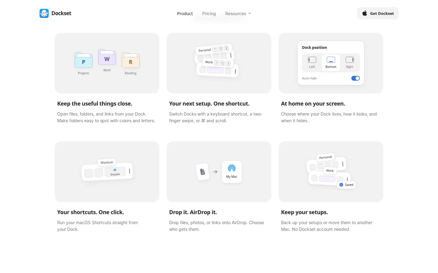Click the 'Drop it. AirDrop it.' heading
The width and height of the screenshot is (438, 273).
click(193, 212)
